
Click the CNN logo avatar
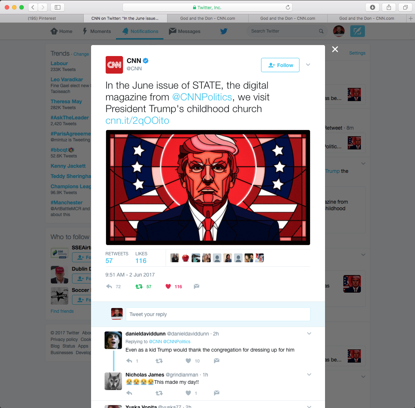tap(114, 65)
